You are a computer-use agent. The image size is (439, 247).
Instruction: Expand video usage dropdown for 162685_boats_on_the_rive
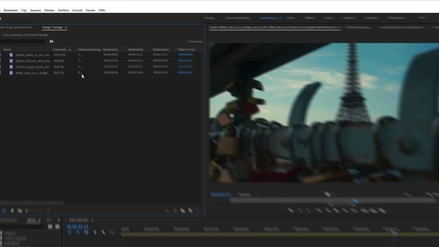pos(82,55)
